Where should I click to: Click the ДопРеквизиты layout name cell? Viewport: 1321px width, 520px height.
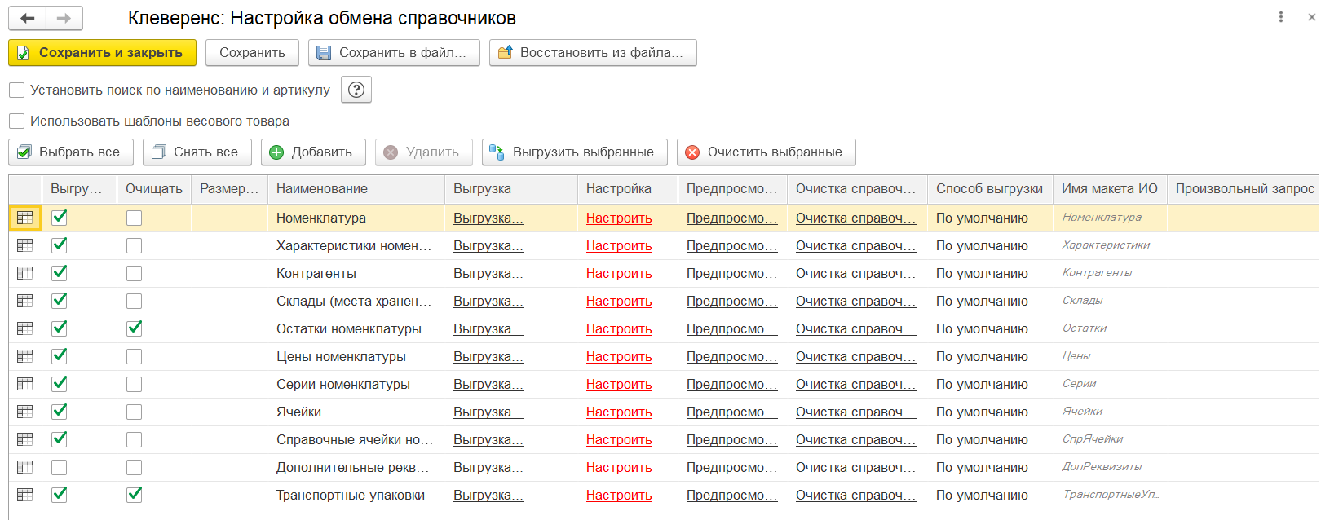[1110, 467]
